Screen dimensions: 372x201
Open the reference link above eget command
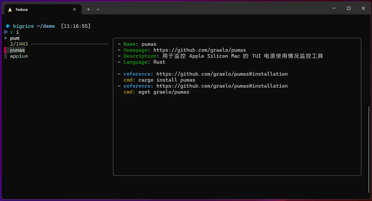click(x=222, y=86)
